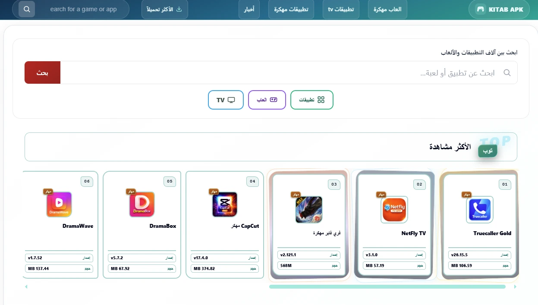Filter by العاب category chip
This screenshot has width=538, height=305.
(267, 100)
